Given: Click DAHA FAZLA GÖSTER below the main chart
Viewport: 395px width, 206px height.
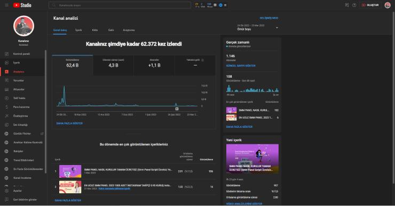Looking at the screenshot, I should [x=69, y=123].
